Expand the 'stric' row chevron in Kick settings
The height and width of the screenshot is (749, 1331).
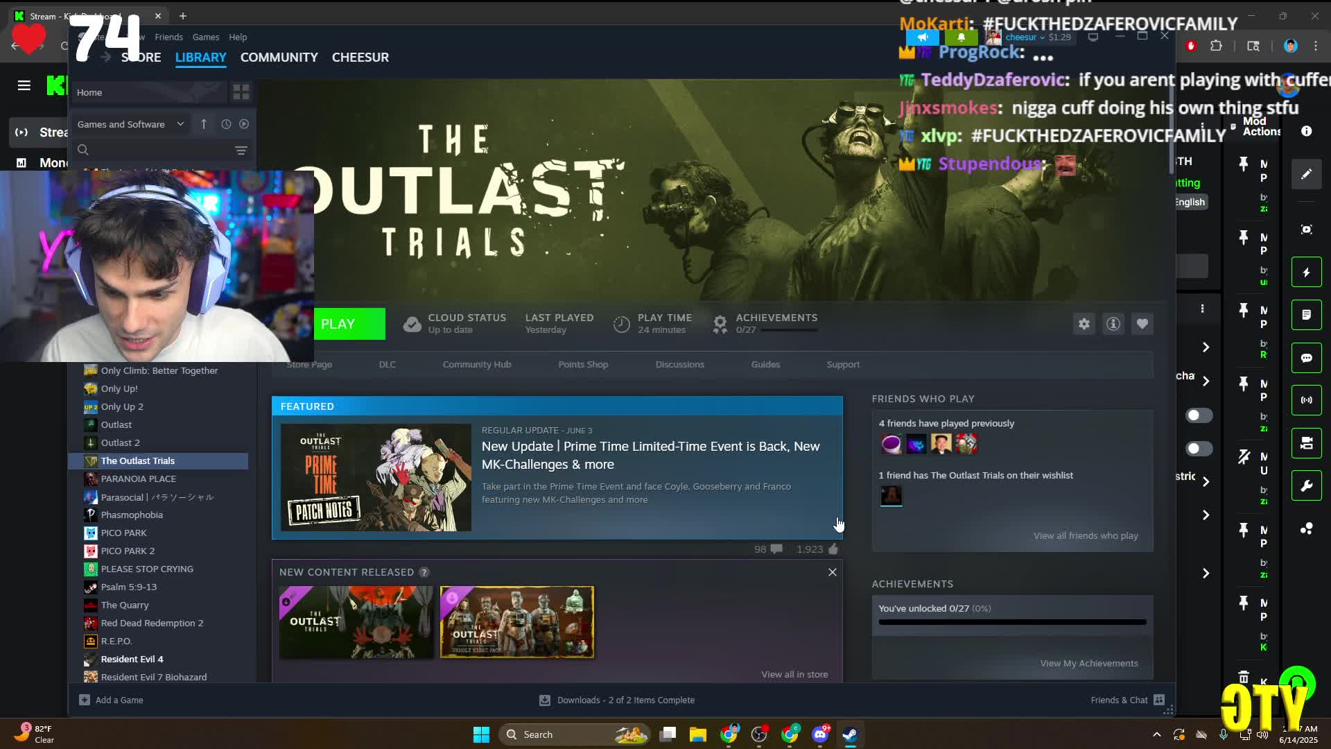tap(1206, 482)
